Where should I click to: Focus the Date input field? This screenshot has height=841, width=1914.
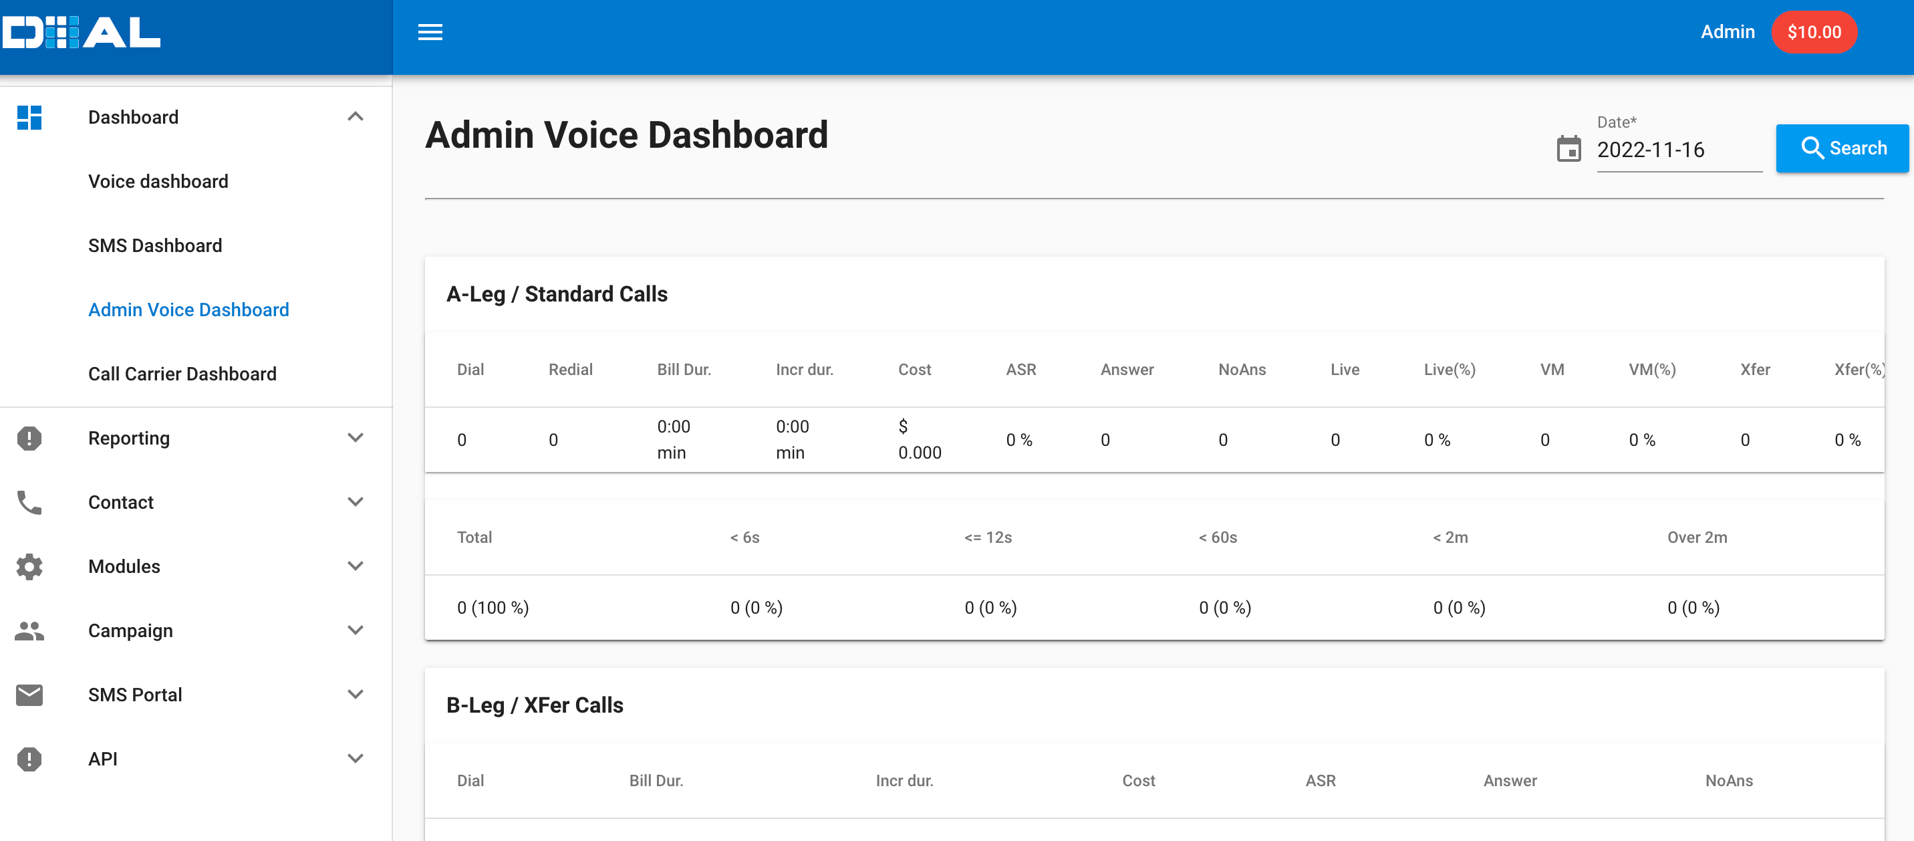click(1679, 150)
